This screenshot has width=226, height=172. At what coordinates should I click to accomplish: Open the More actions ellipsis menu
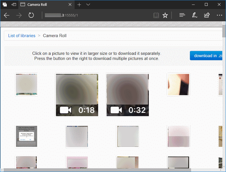coord(219,15)
